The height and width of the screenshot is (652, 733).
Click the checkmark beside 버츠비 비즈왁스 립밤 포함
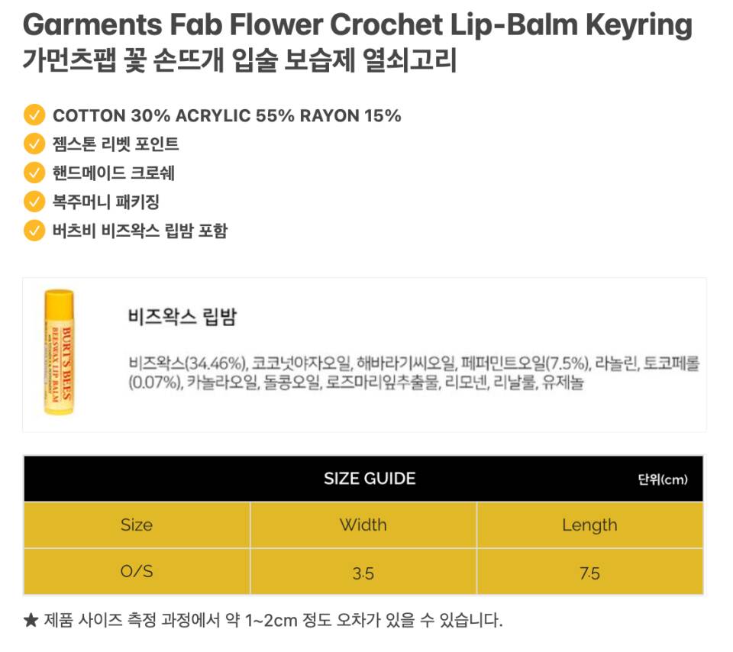[x=34, y=230]
